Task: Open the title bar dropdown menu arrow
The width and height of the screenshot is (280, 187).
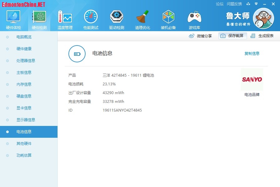Action: (x=256, y=4)
